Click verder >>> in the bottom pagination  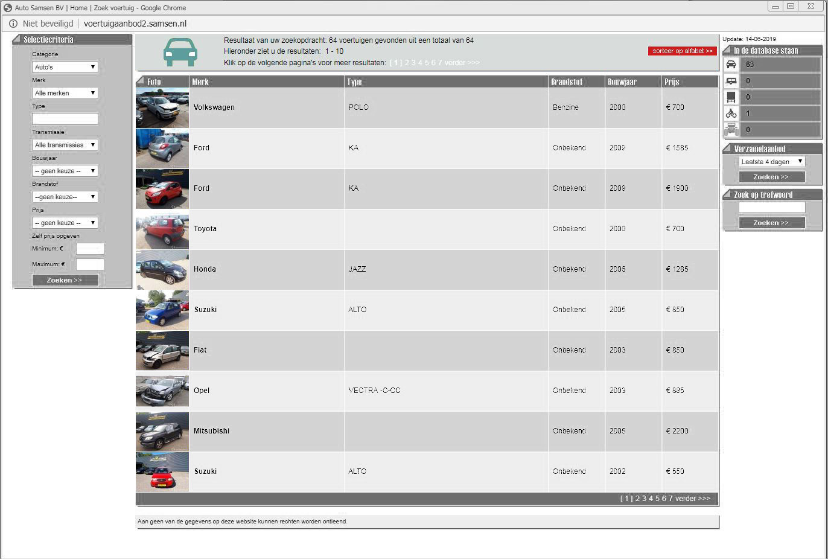pos(693,499)
